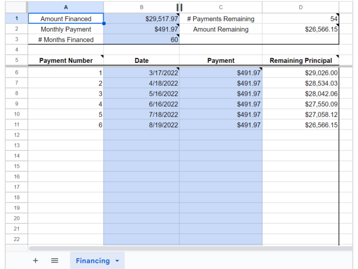Select cell 'Amount Financed'
358x269 pixels.
coord(66,19)
